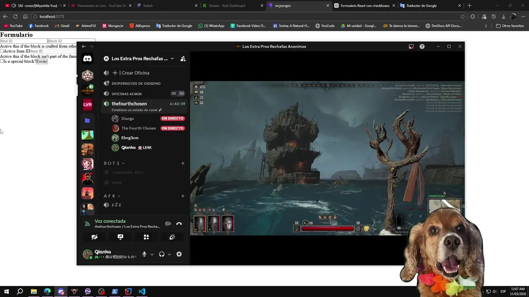Image resolution: width=529 pixels, height=297 pixels.
Task: Open browser downloads icon
Action: 503,16
